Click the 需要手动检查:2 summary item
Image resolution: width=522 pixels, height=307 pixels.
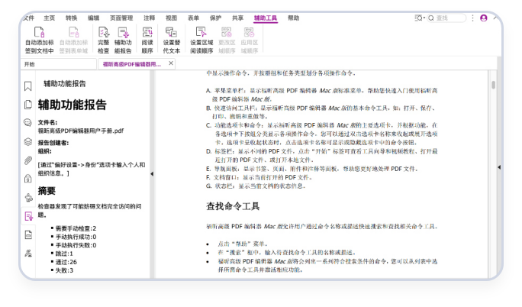pos(76,228)
